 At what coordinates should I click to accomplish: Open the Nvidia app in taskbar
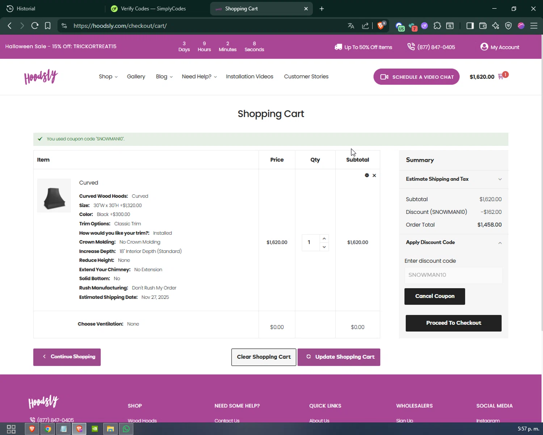pyautogui.click(x=95, y=429)
